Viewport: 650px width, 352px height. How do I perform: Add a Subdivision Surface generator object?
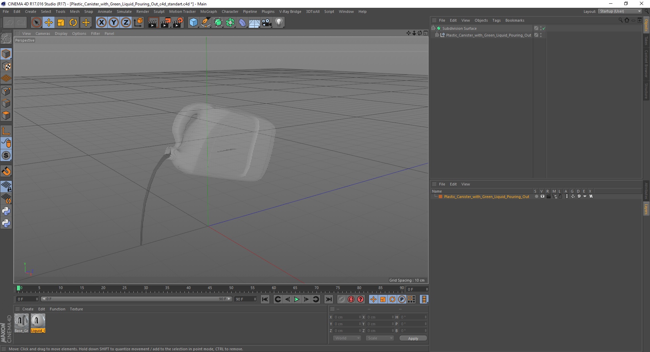[218, 23]
